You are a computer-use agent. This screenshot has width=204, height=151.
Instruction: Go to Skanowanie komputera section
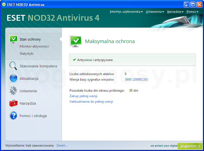(38, 66)
